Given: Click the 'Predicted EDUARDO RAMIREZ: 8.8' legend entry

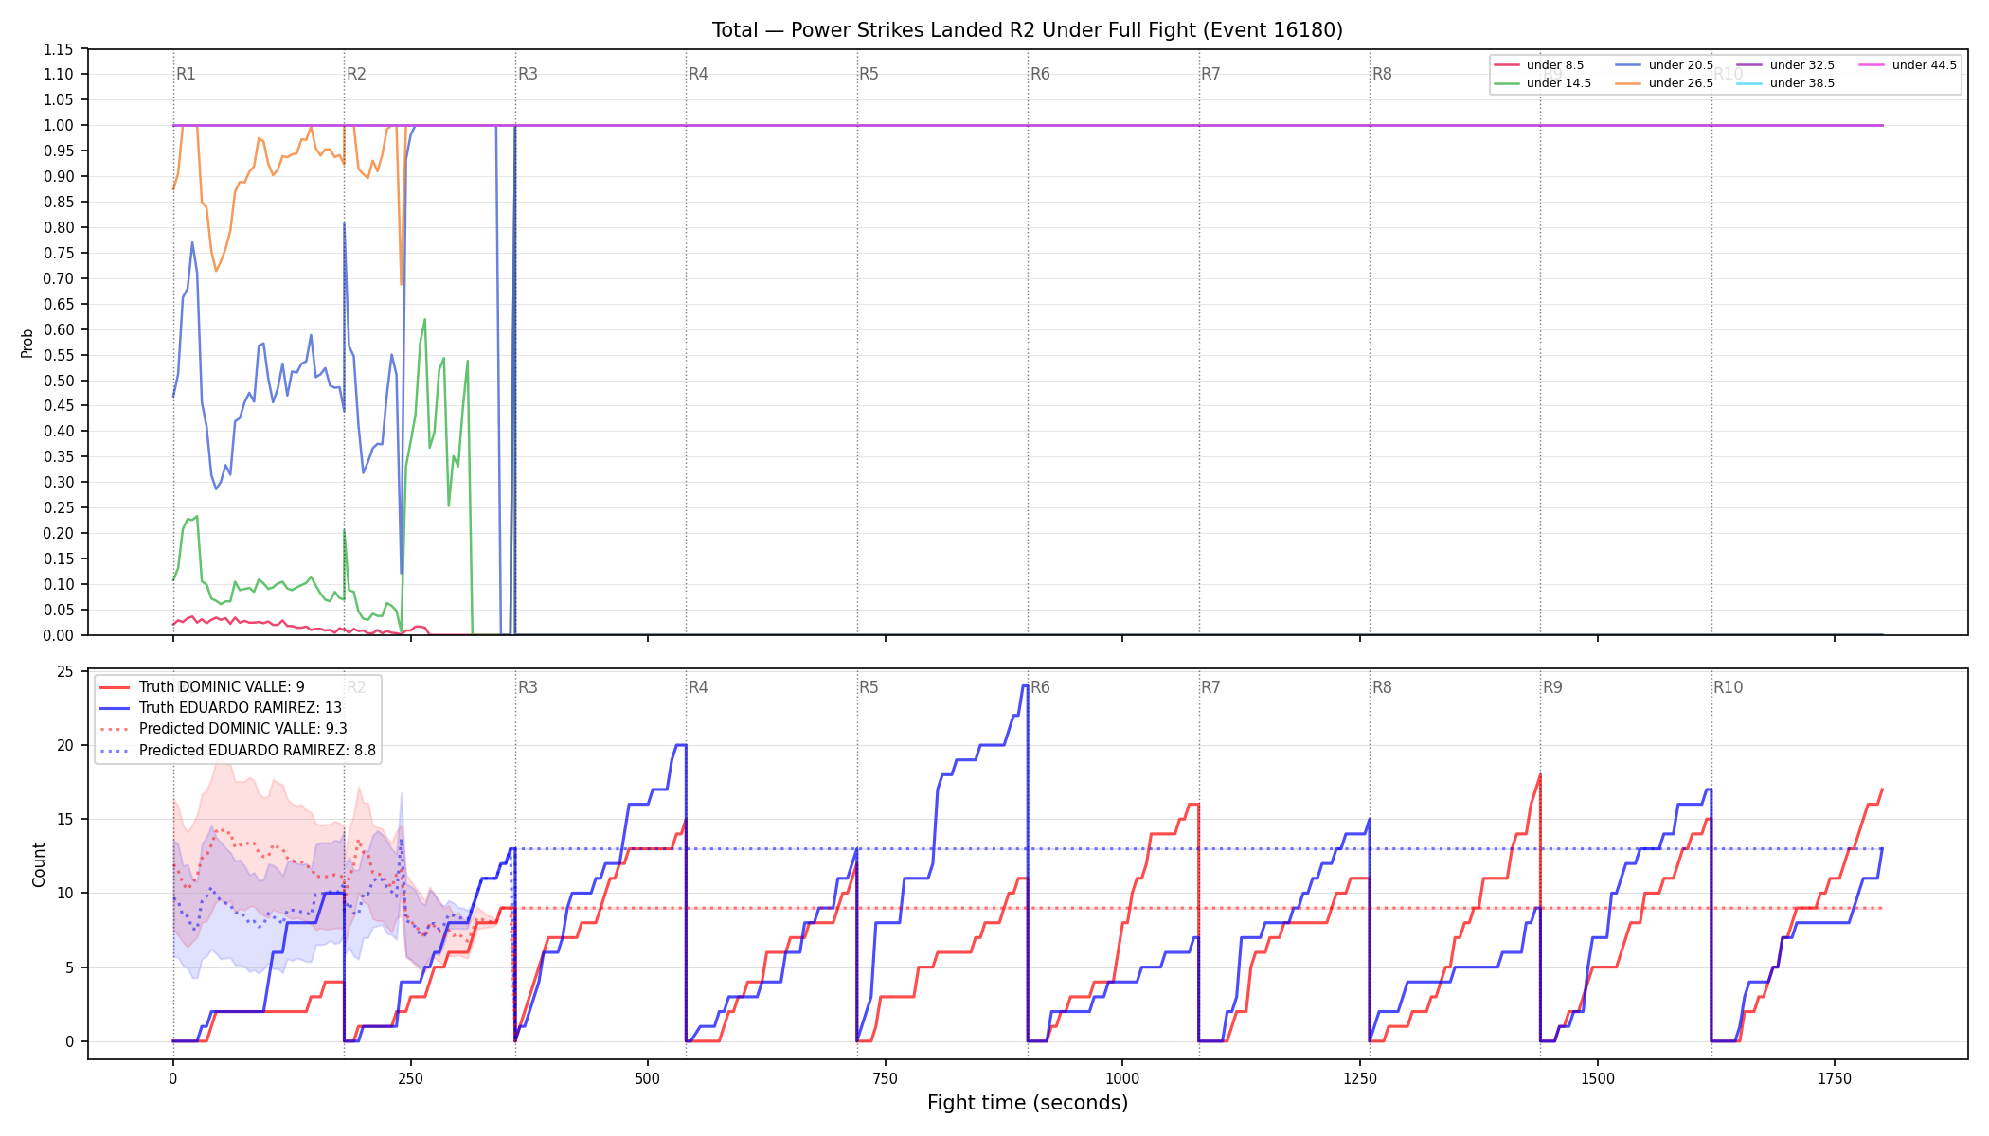Looking at the screenshot, I should coord(238,751).
